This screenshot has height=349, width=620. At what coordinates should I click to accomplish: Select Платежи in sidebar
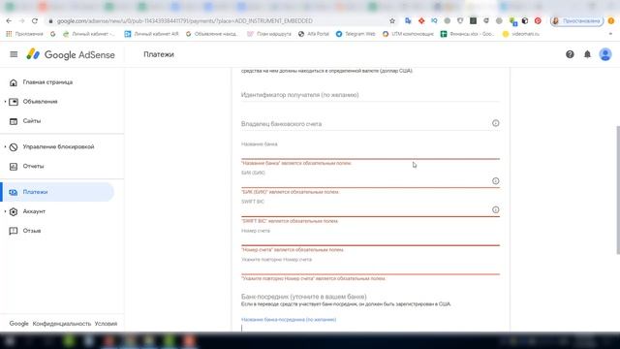58,192
